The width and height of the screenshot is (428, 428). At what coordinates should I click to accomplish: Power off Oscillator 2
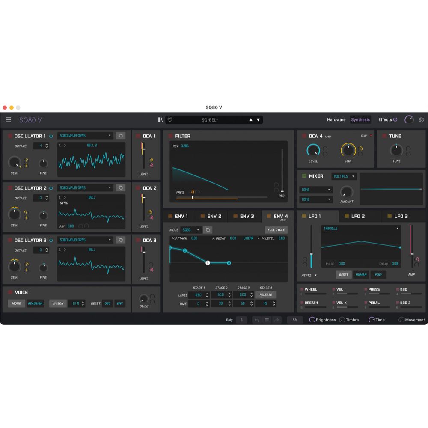(x=51, y=187)
